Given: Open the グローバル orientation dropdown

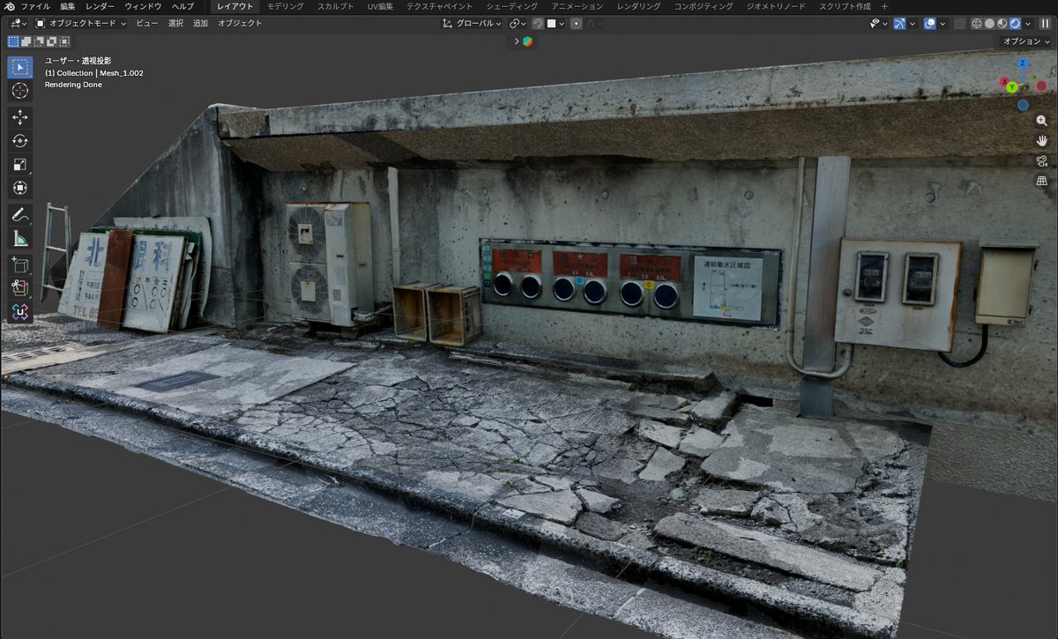Looking at the screenshot, I should pyautogui.click(x=472, y=24).
